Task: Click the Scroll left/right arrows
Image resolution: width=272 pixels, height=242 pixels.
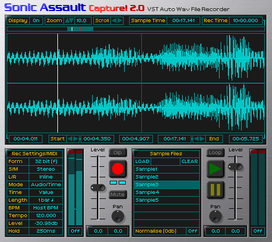Action: click(x=117, y=20)
